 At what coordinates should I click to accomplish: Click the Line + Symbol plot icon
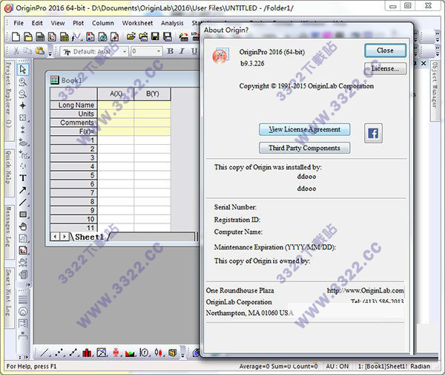[x=73, y=353]
